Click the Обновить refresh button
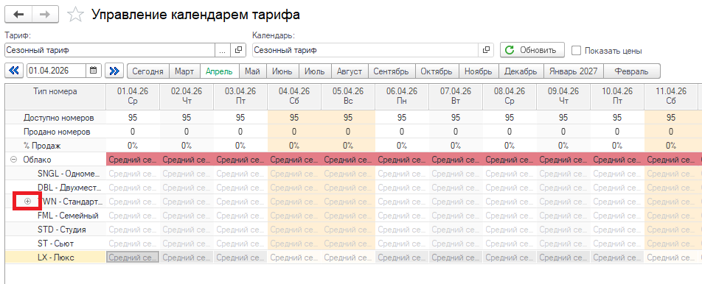Screen dimensions: 702x284 click(532, 50)
